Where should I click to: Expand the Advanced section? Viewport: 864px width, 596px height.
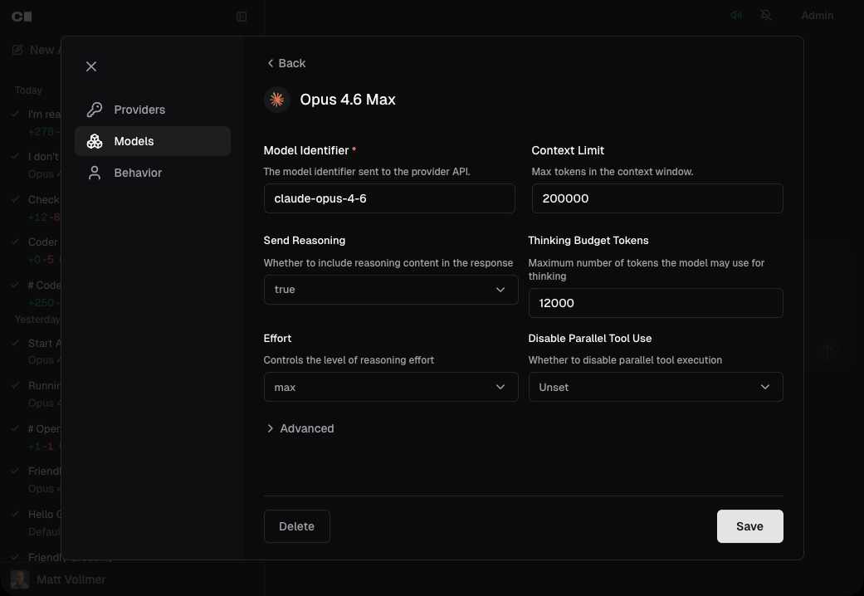300,428
